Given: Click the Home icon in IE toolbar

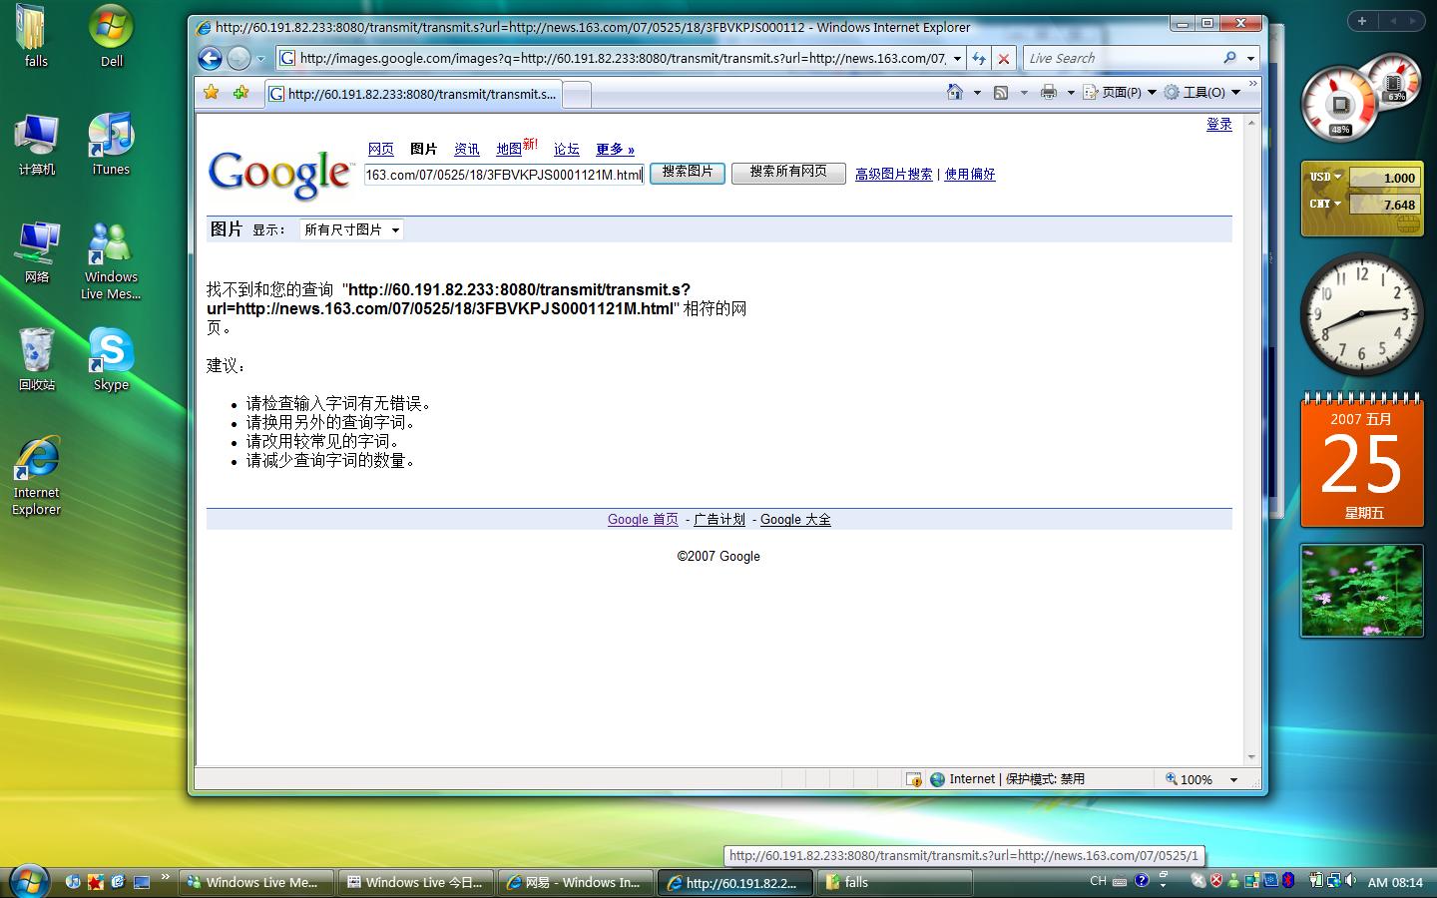Looking at the screenshot, I should pos(955,93).
